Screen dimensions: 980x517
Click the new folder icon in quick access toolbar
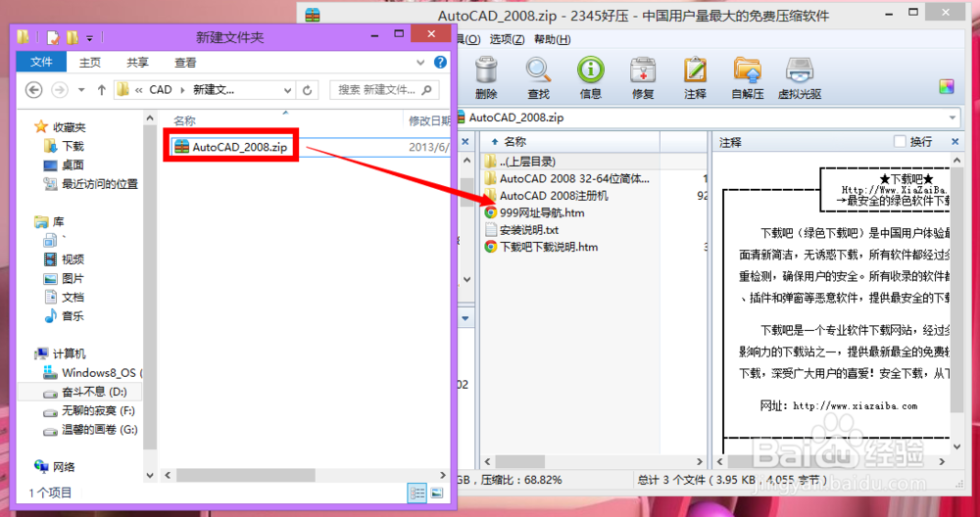click(73, 37)
